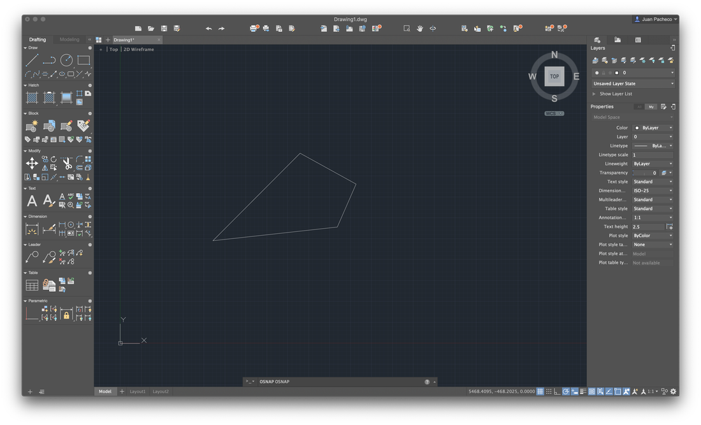Activate the Pan hand tool
This screenshot has height=425, width=701.
click(x=420, y=29)
